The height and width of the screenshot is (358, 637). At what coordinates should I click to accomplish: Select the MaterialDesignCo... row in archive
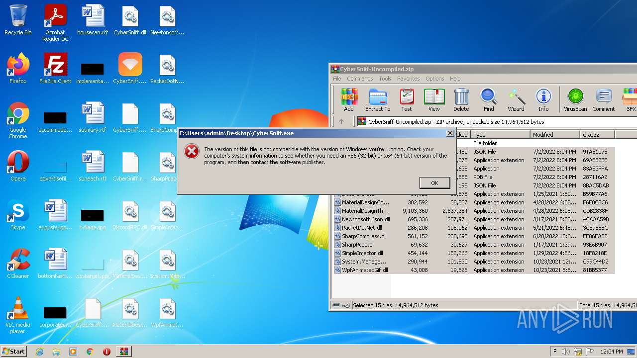point(474,202)
